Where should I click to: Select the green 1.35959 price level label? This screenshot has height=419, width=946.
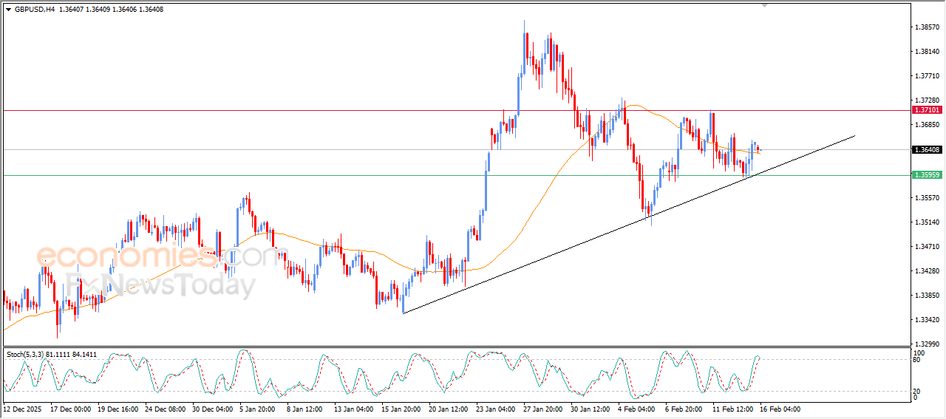[927, 175]
